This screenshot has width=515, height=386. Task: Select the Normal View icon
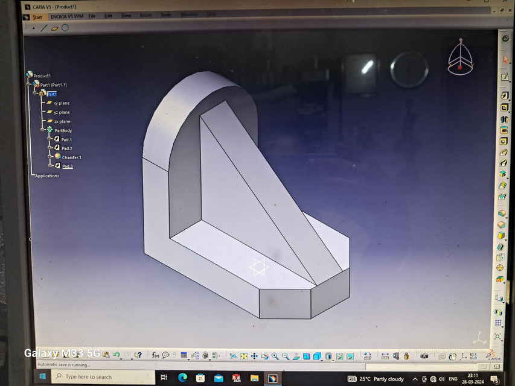point(296,355)
